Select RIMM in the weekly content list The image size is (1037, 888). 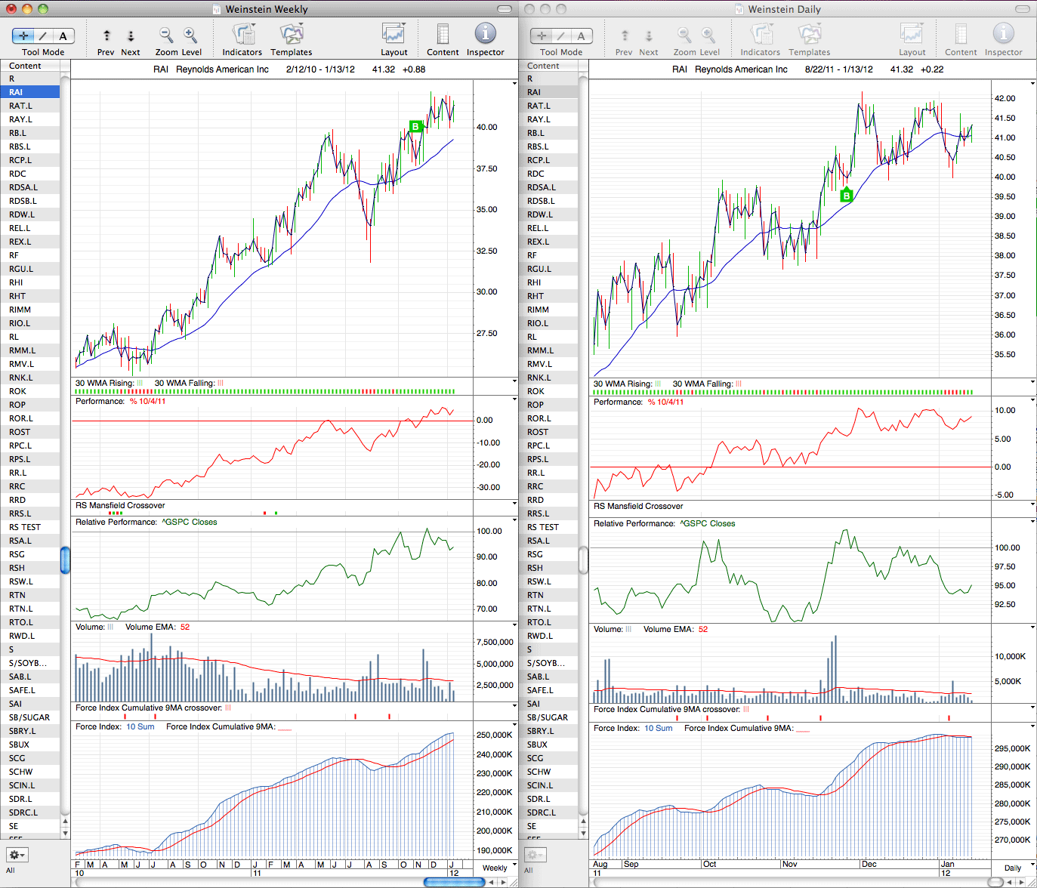30,310
